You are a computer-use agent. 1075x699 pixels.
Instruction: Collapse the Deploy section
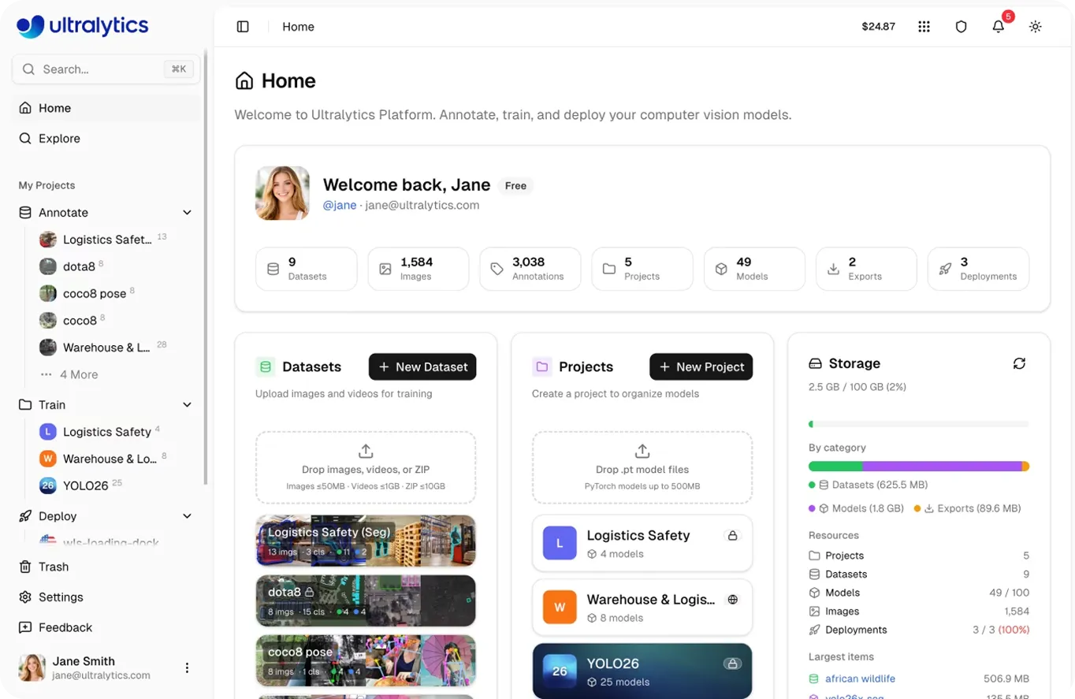188,516
